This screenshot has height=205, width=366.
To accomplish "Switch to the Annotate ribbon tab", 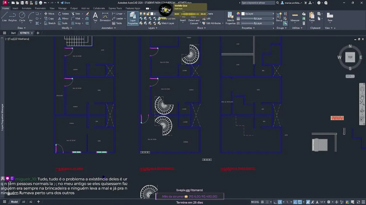I will tap(27, 8).
